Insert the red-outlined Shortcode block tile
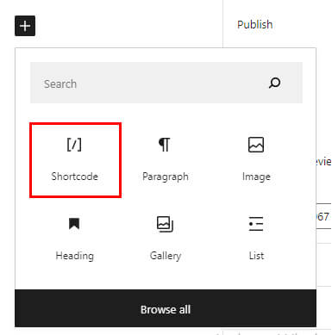This screenshot has height=335, width=332. [75, 160]
